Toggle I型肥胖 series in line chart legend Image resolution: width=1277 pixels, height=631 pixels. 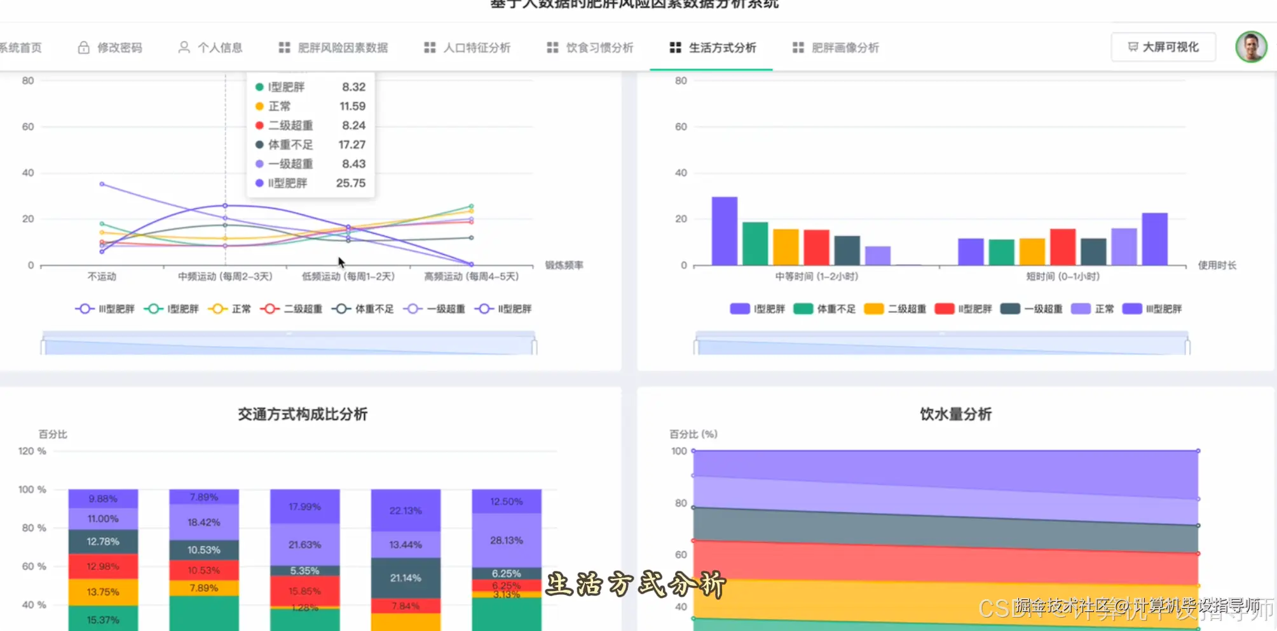tap(172, 309)
